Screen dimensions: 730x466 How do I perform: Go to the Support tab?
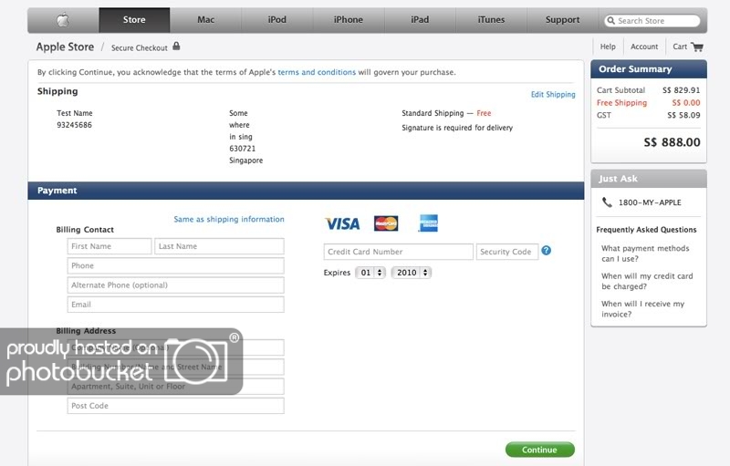[562, 20]
